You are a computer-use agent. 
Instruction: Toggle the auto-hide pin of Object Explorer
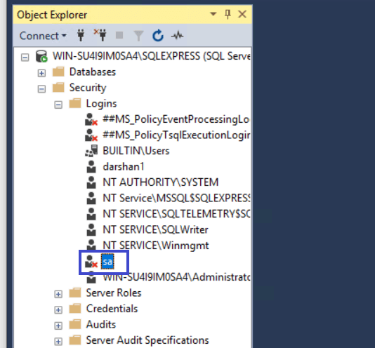pyautogui.click(x=228, y=14)
